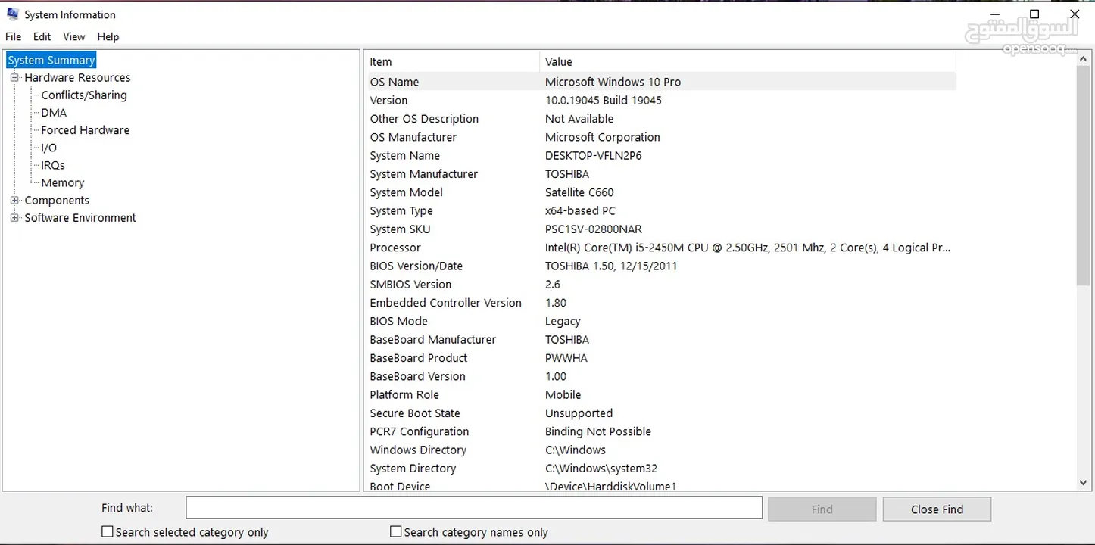Viewport: 1095px width, 545px height.
Task: Click the 'Unsupported' value
Action: [579, 413]
